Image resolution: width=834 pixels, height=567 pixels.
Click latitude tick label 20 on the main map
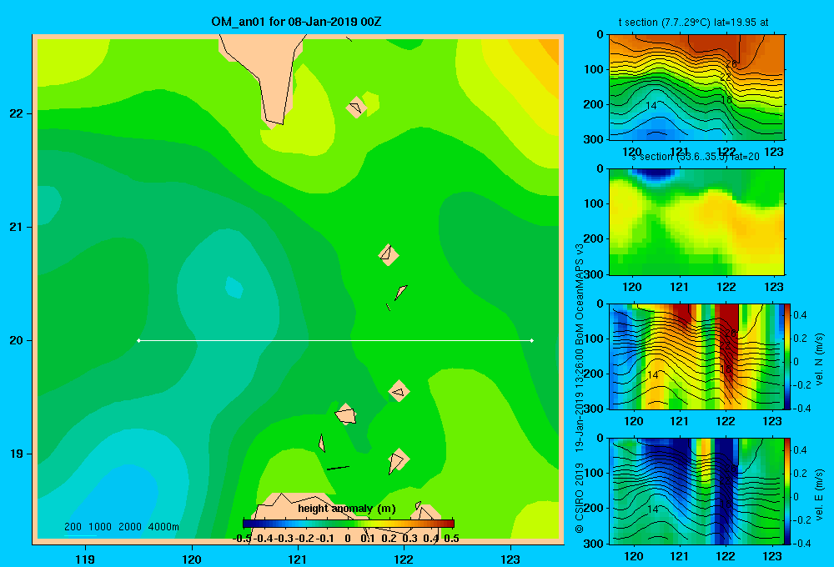point(17,340)
